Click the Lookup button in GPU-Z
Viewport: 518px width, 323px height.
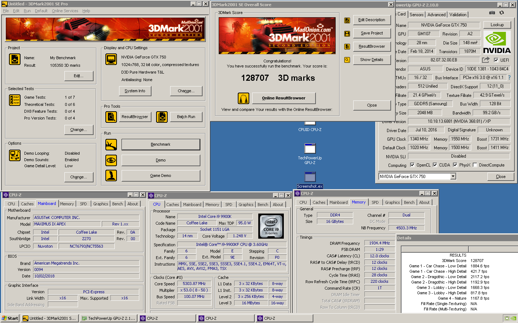coord(497,25)
